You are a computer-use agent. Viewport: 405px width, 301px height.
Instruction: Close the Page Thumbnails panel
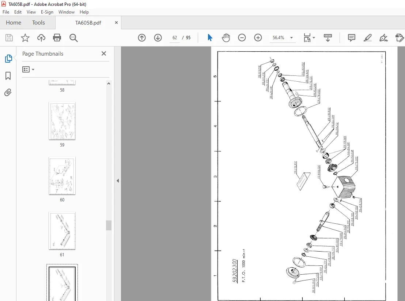tap(104, 53)
